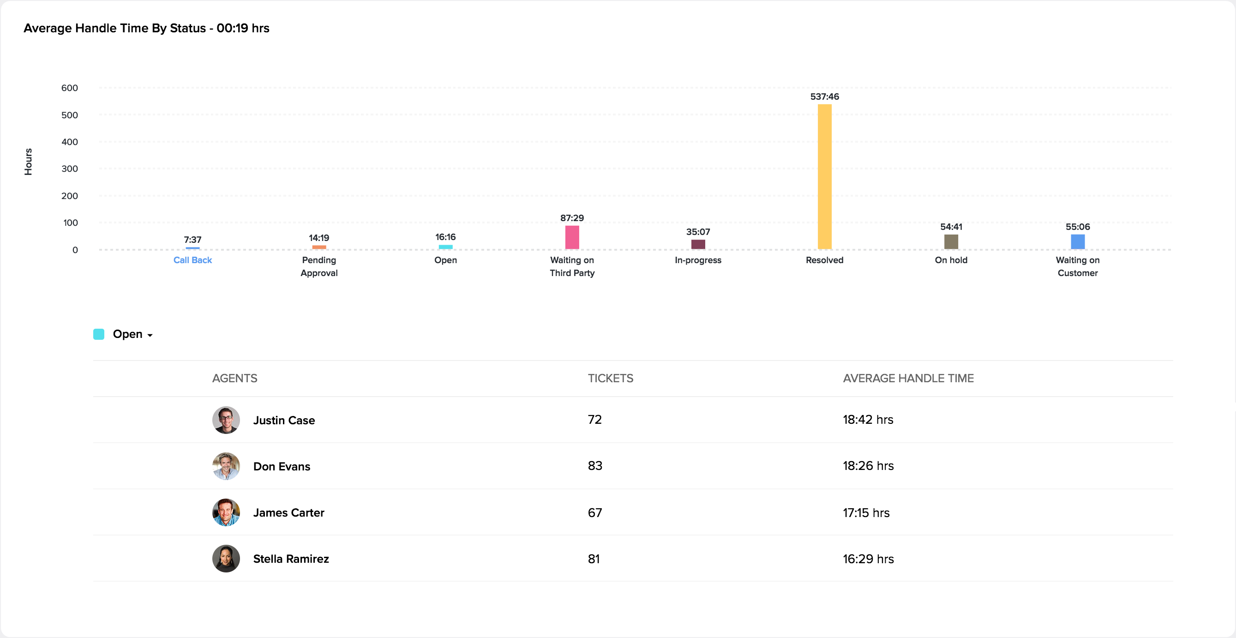Click the Call Back axis label link

point(192,260)
